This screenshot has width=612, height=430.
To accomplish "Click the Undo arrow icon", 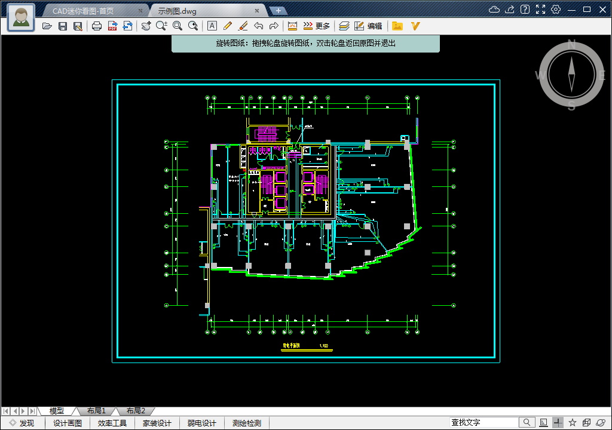I will pyautogui.click(x=258, y=26).
